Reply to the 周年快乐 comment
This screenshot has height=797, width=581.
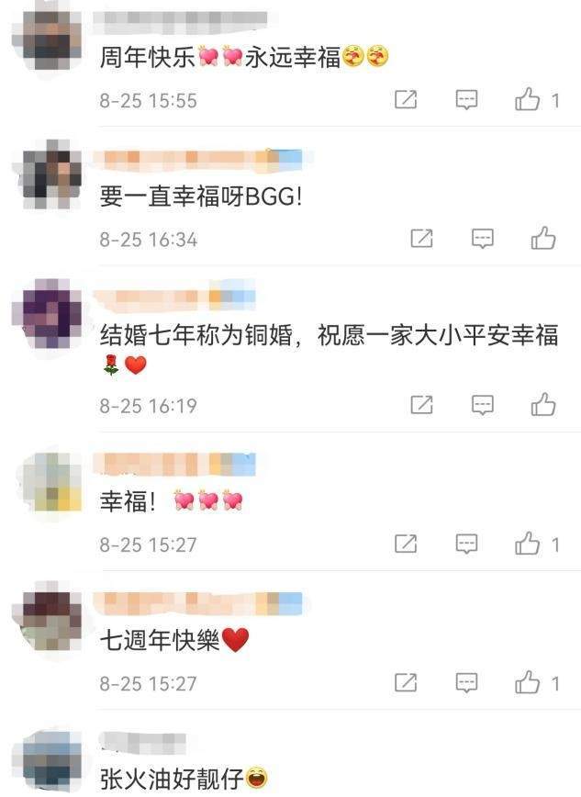(466, 99)
